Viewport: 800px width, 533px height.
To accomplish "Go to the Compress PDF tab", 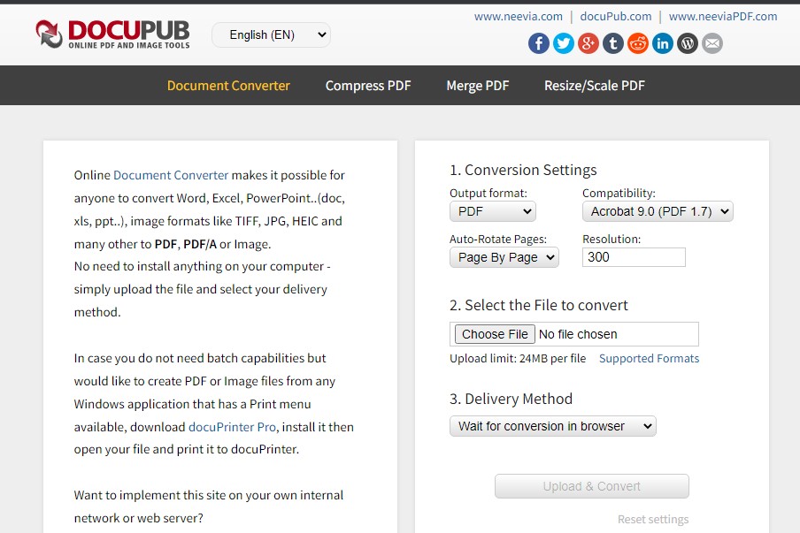I will click(x=368, y=86).
